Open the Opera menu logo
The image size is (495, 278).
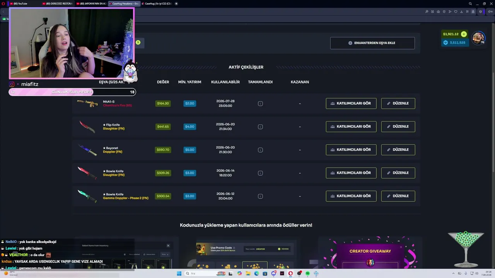(x=3, y=3)
